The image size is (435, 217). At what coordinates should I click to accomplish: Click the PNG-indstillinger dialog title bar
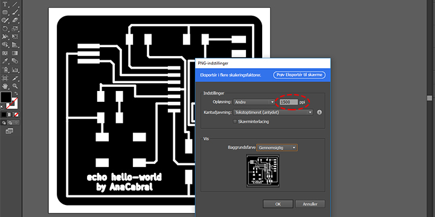click(263, 63)
